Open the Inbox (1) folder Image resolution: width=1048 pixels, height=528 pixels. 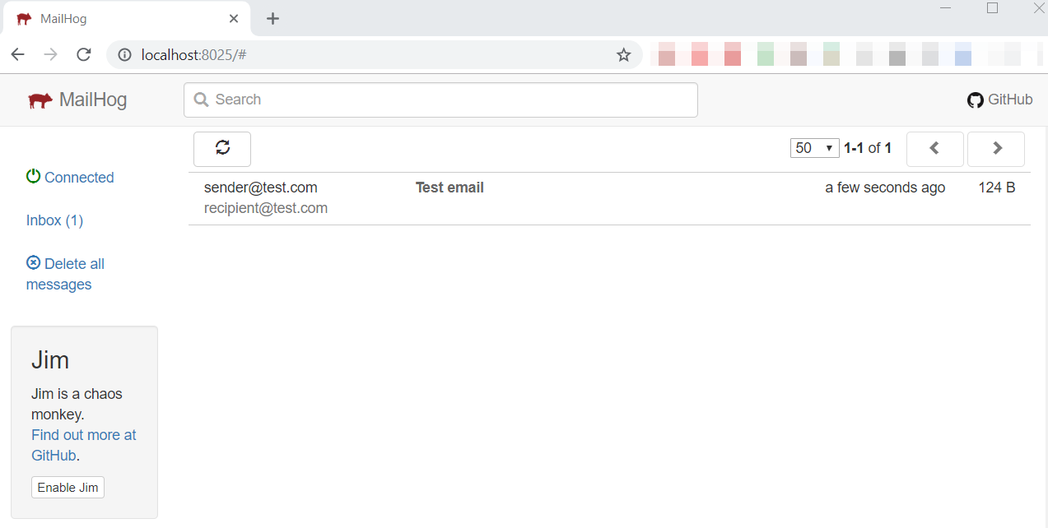(54, 220)
